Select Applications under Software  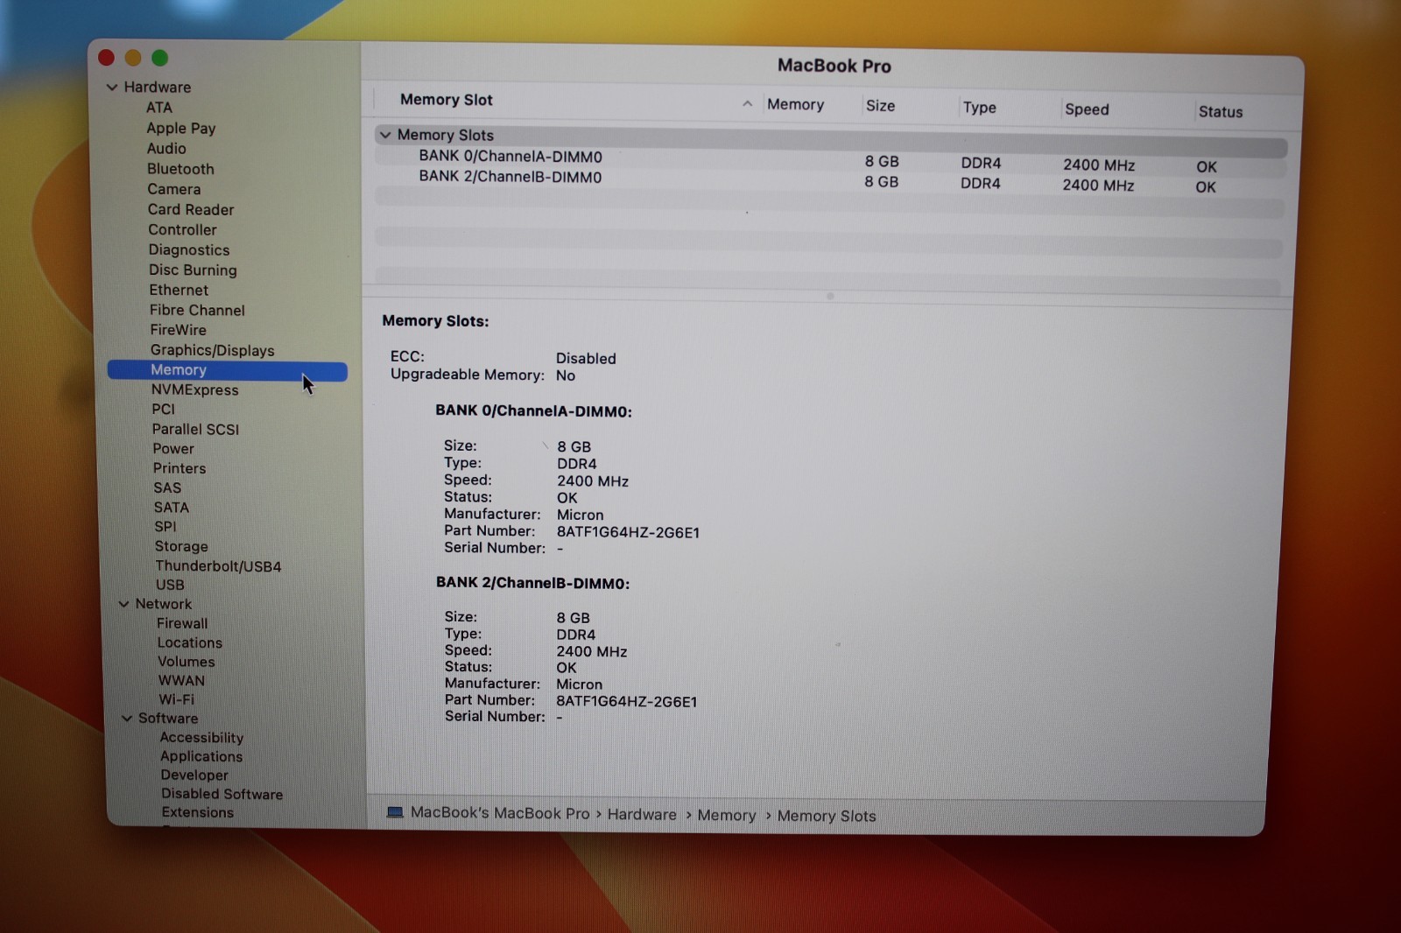pos(201,756)
